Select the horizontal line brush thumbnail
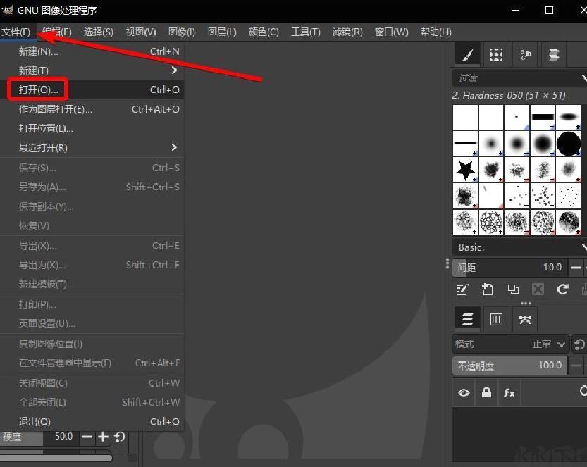Image resolution: width=587 pixels, height=467 pixels. click(465, 143)
